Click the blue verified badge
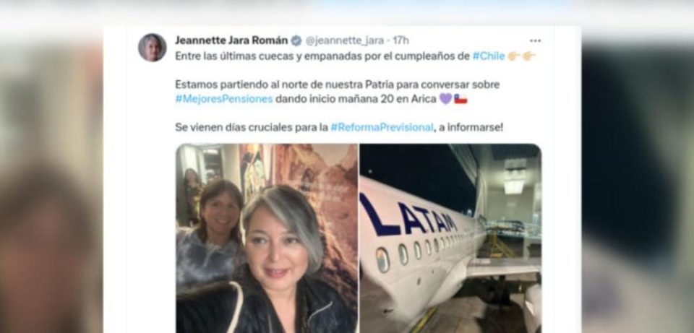694x333 pixels. (x=296, y=40)
